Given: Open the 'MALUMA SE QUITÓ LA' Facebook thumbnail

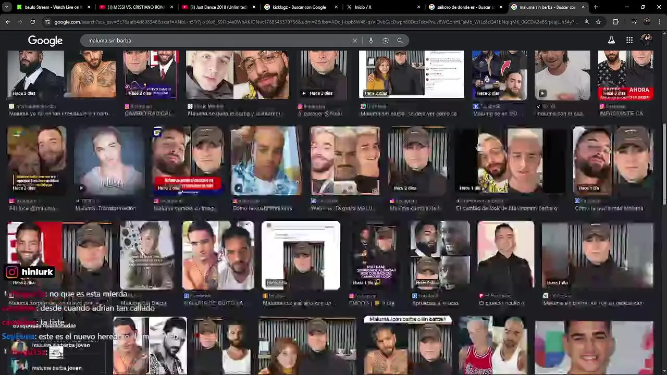Looking at the screenshot, I should click(218, 255).
